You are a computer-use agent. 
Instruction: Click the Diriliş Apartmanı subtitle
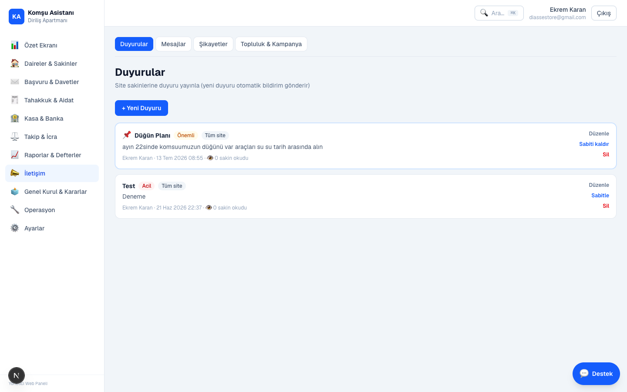[47, 20]
